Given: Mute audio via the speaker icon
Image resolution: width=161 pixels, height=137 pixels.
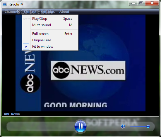Looking at the screenshot, I should tap(123, 127).
